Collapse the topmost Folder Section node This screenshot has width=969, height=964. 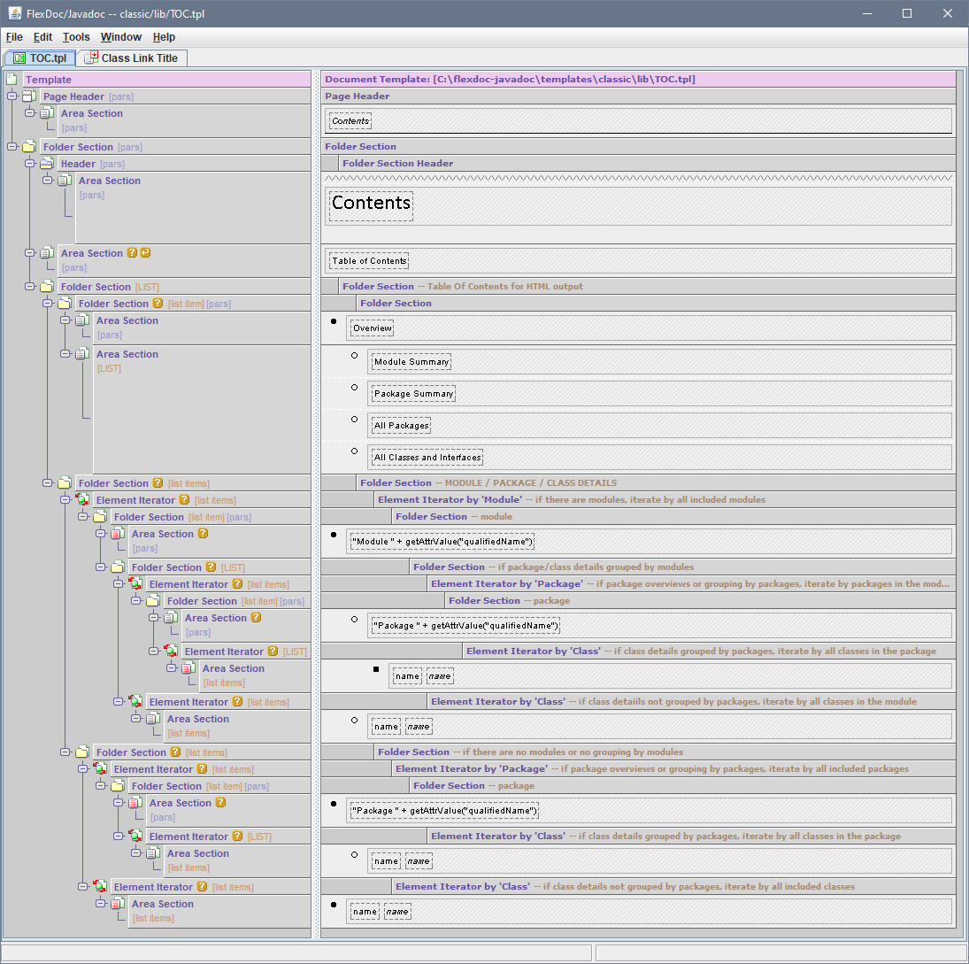[12, 146]
